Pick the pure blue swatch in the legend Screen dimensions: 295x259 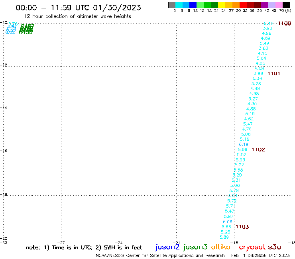tap(193, 5)
